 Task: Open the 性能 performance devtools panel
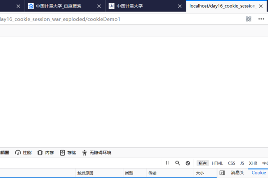point(23,153)
